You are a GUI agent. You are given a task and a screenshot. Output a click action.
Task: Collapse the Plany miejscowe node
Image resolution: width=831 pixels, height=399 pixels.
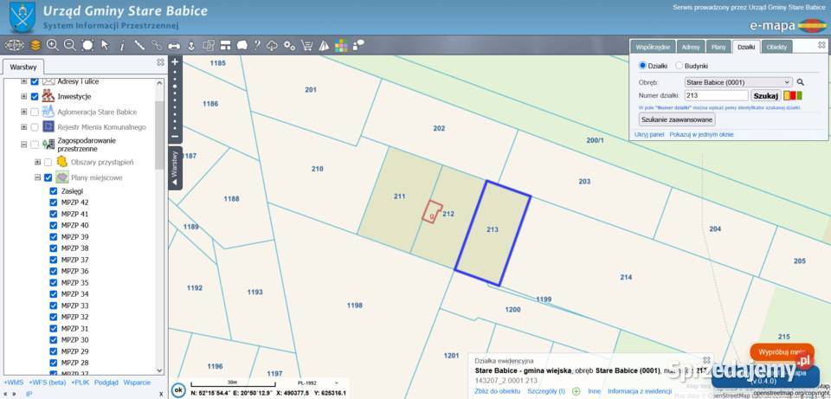click(37, 177)
